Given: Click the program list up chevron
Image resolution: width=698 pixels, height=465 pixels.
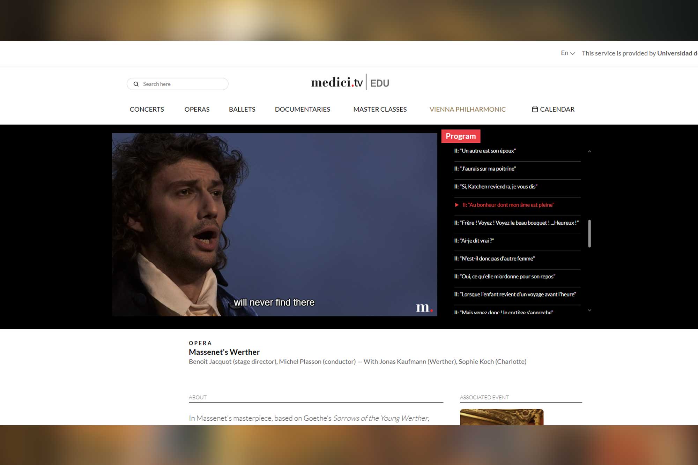Looking at the screenshot, I should 589,151.
